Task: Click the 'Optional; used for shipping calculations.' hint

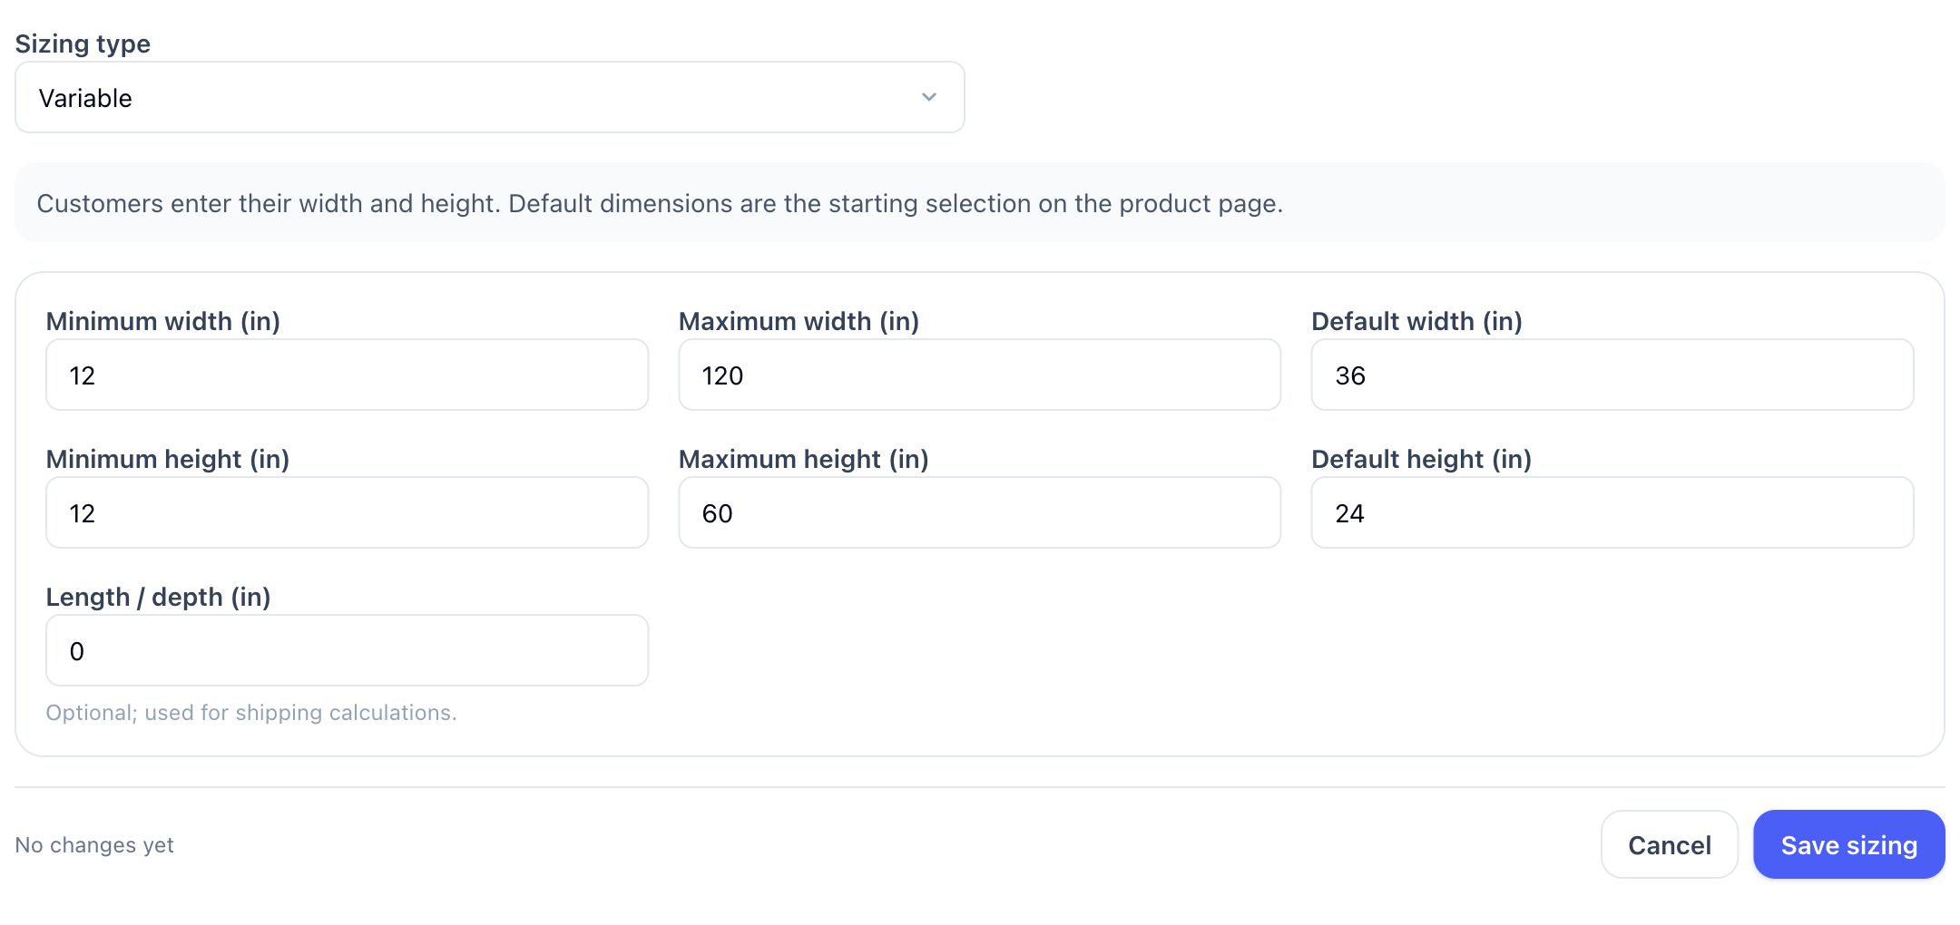Action: click(x=251, y=713)
